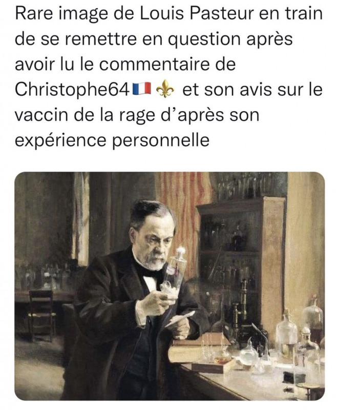Select the username Christophe64 in the text
The height and width of the screenshot is (410, 339).
(x=72, y=89)
